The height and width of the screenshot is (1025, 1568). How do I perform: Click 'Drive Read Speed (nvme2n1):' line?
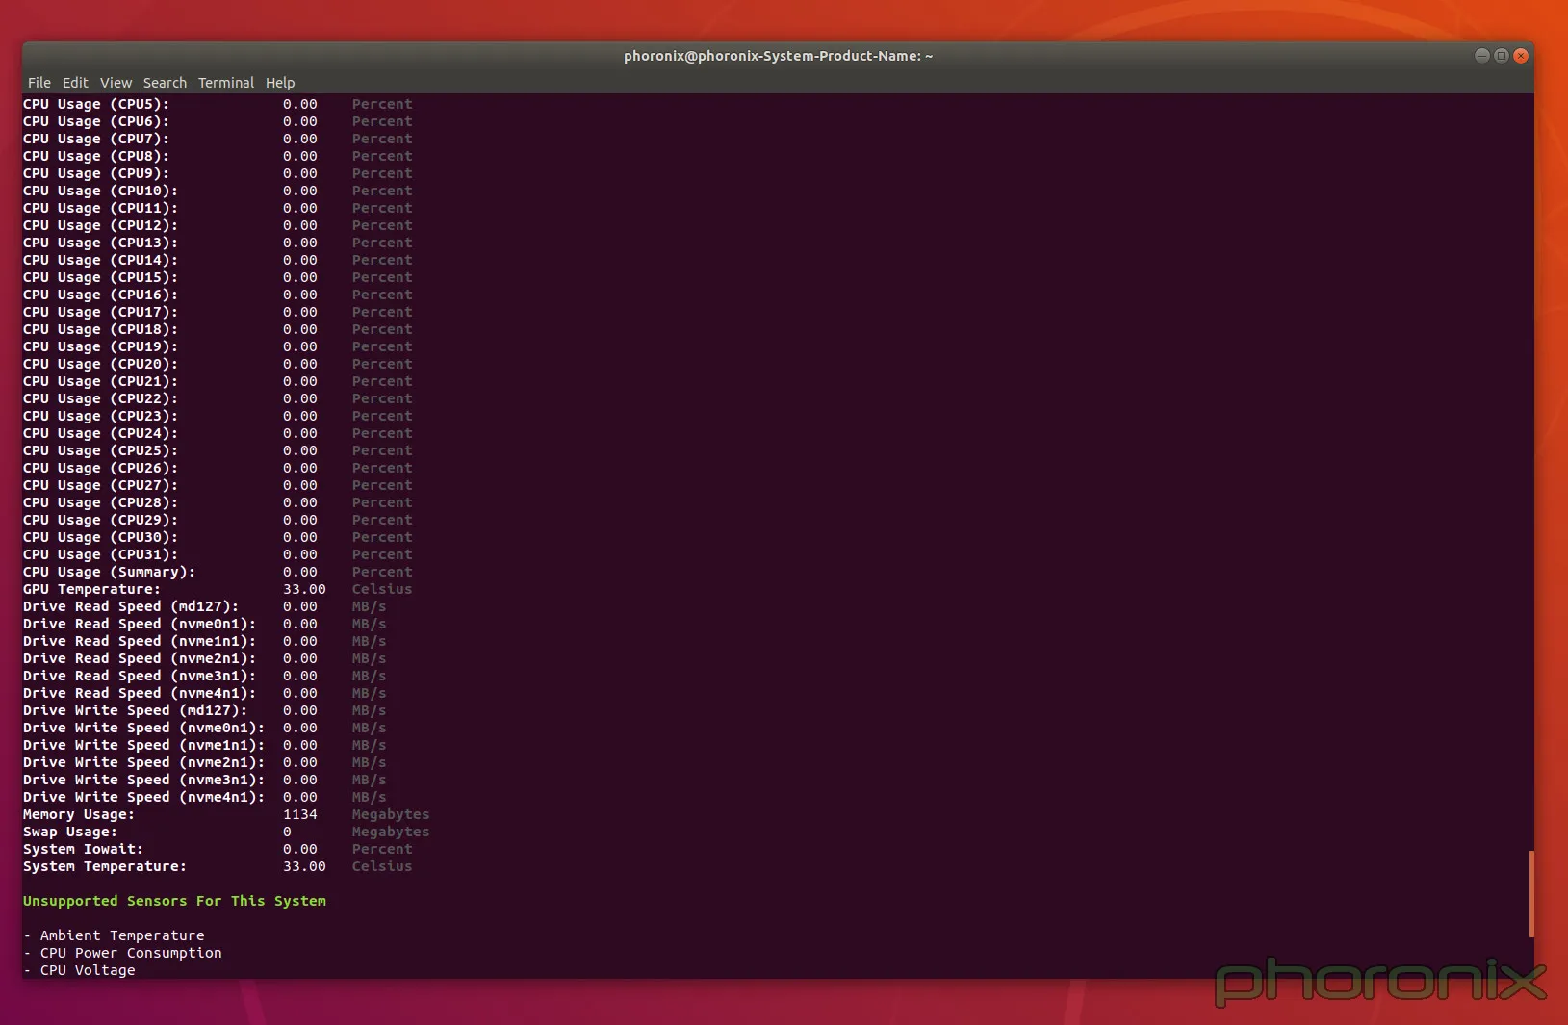pyautogui.click(x=204, y=658)
